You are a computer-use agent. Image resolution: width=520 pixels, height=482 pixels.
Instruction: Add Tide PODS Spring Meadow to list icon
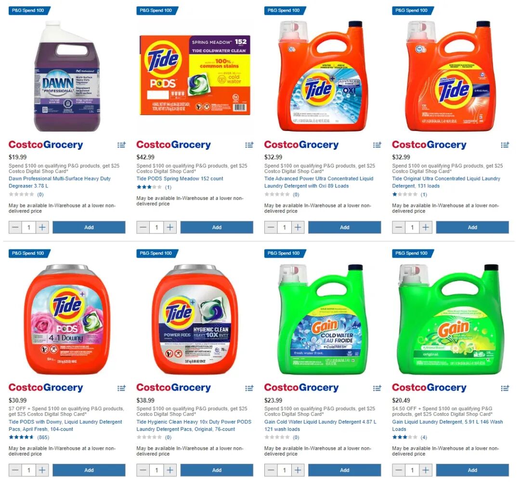pos(249,145)
